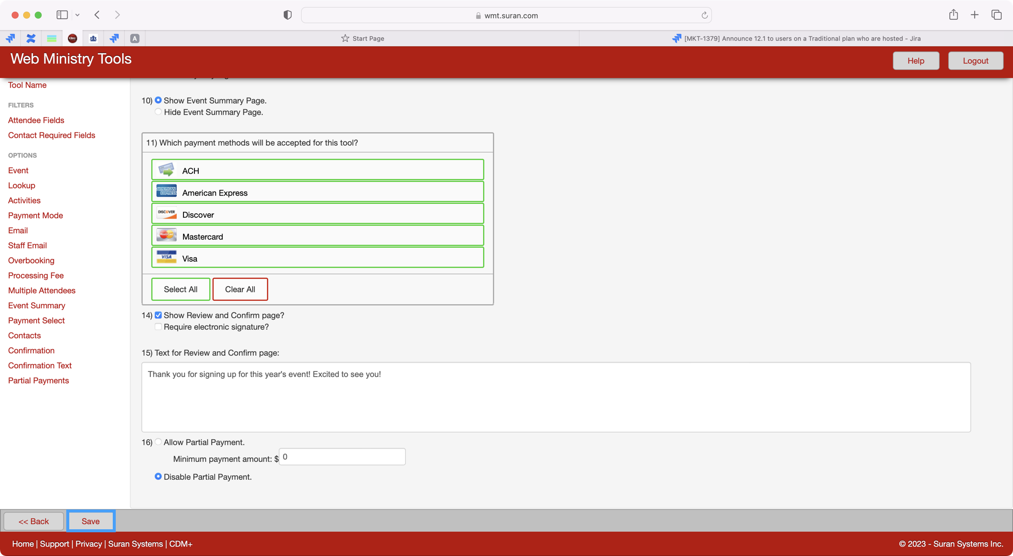Click the Safari sidebar toggle icon
Screen dimensions: 1013x556
pos(62,15)
